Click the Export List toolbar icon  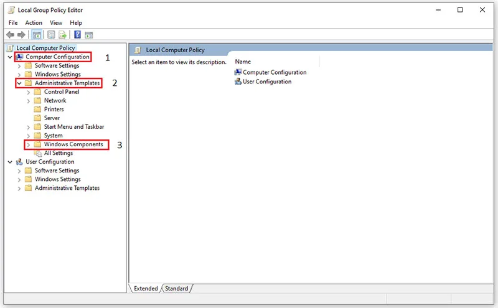coord(63,35)
